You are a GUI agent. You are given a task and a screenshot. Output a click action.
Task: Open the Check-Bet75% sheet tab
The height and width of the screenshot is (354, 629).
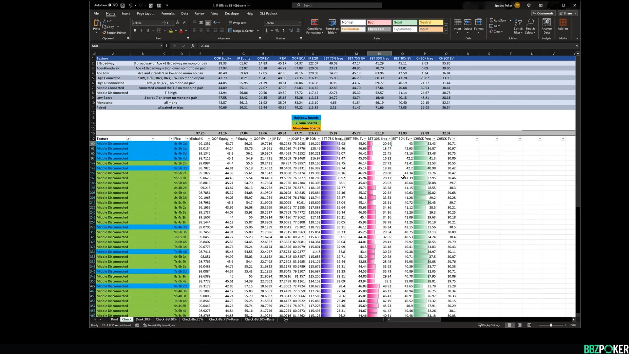192,319
